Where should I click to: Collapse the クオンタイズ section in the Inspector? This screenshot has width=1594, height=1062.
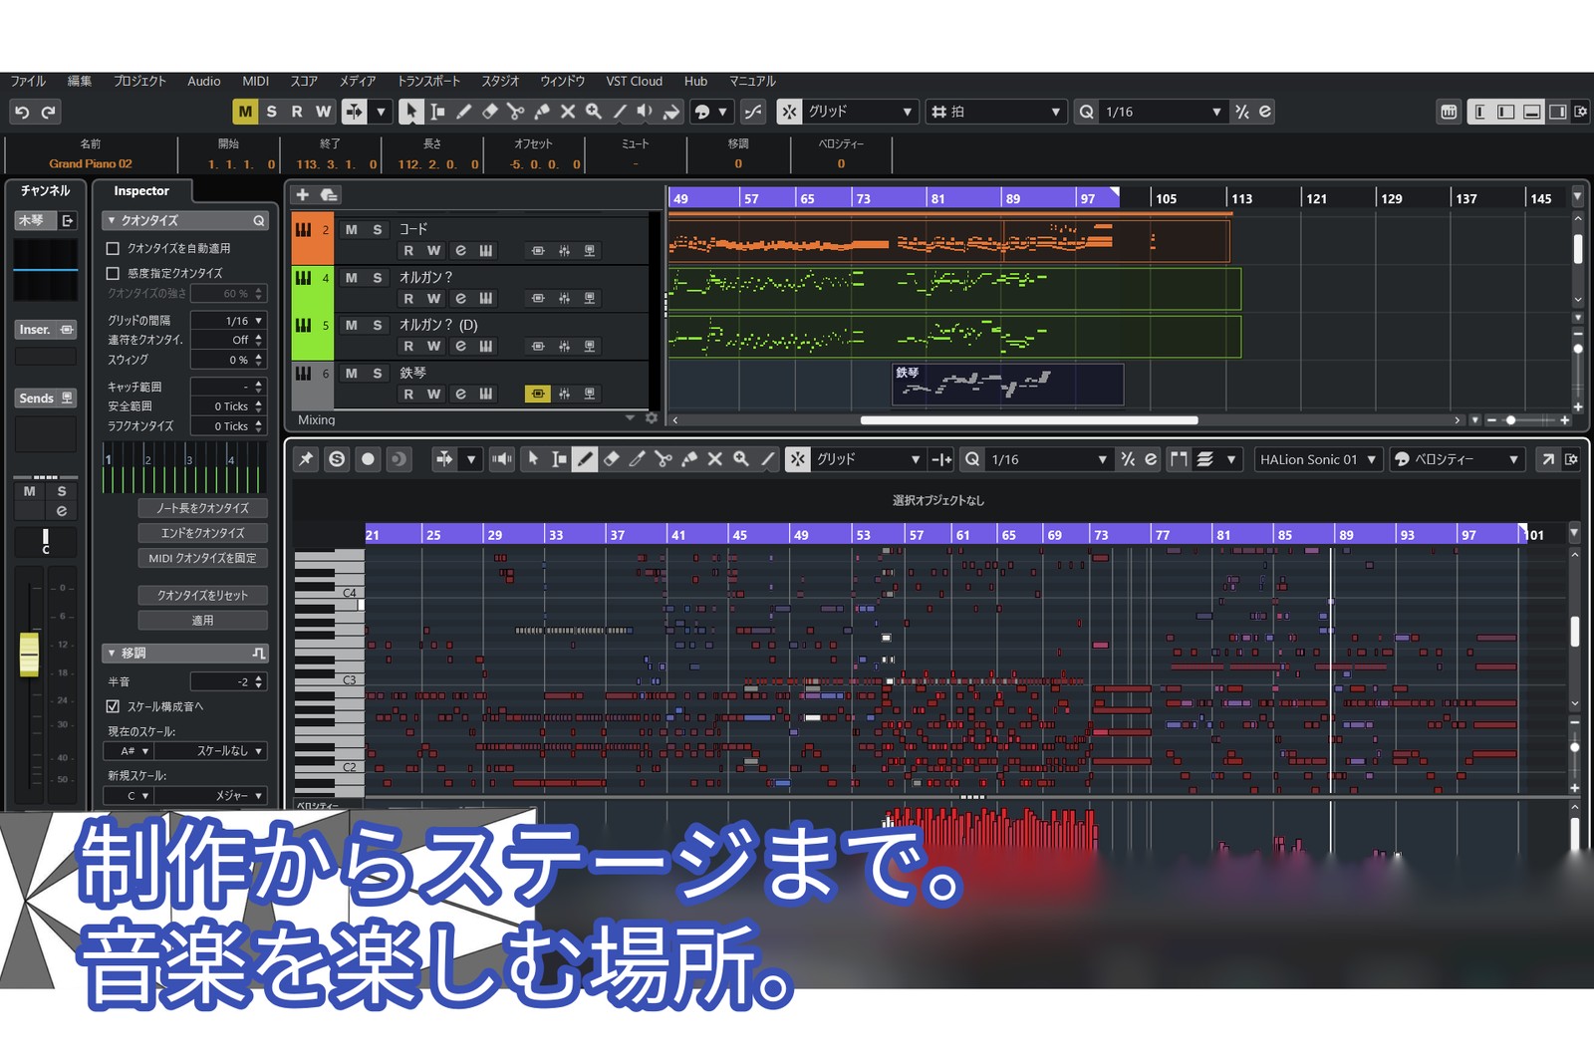pos(112,220)
